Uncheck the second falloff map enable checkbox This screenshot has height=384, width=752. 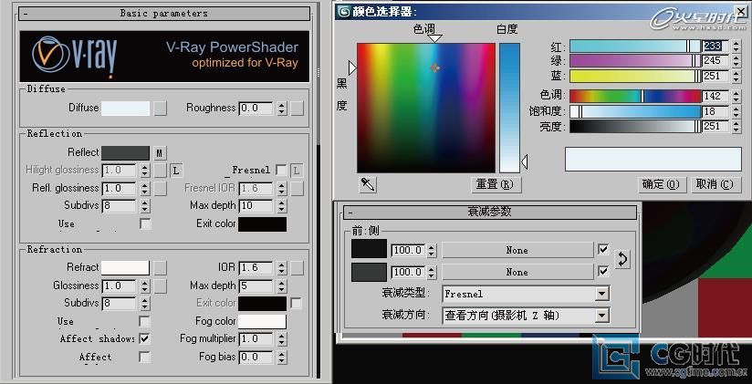[x=603, y=272]
